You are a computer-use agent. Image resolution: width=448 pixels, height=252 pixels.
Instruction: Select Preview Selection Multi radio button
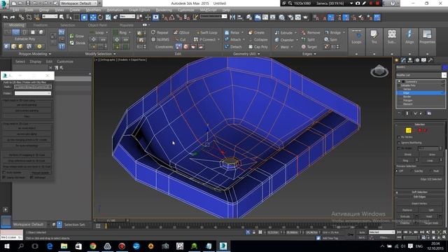(x=431, y=171)
